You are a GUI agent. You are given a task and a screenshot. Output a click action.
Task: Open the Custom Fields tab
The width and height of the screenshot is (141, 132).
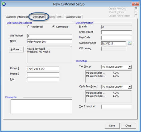(x=73, y=17)
